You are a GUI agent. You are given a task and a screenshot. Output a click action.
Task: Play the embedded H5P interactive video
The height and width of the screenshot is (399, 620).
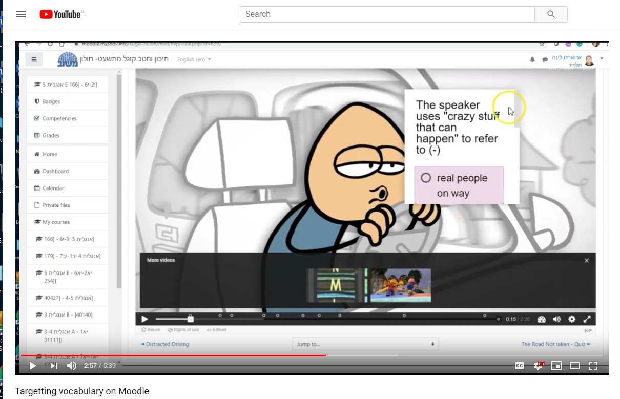145,319
